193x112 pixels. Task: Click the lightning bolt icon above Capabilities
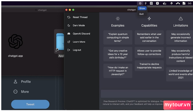click(x=149, y=19)
